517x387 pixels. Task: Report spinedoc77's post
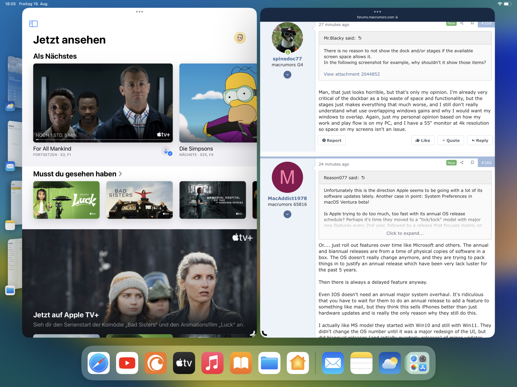[332, 140]
